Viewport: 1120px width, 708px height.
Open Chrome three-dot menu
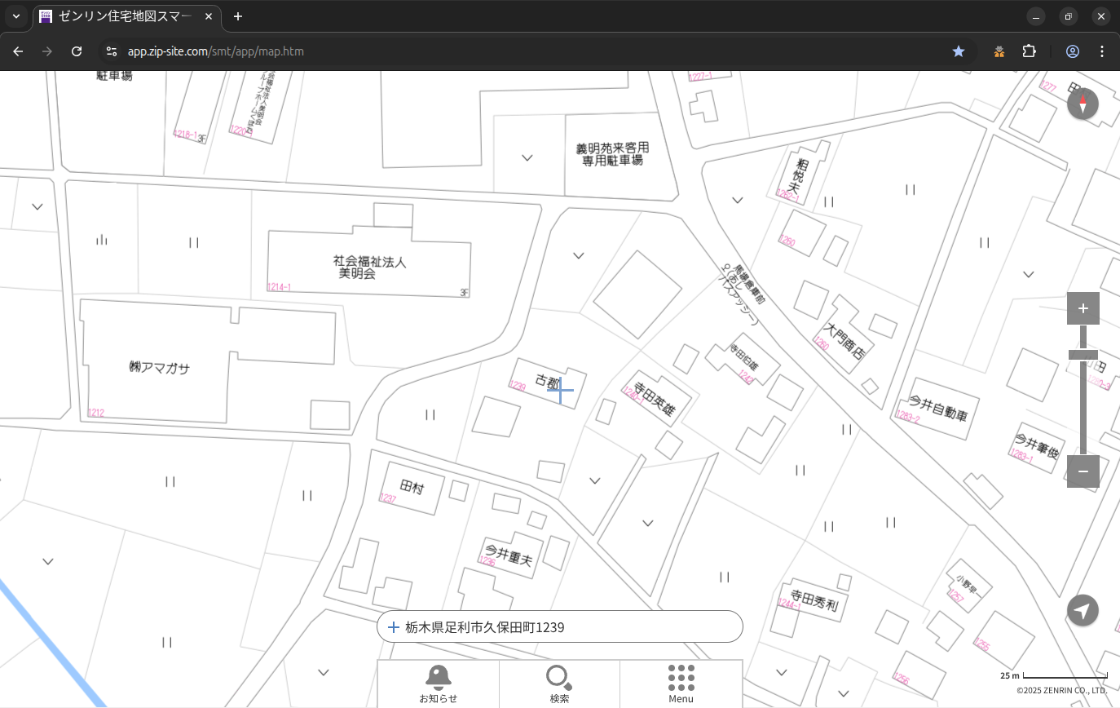[x=1102, y=51]
